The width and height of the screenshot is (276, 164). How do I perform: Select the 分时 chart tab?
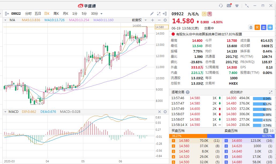[28, 14]
